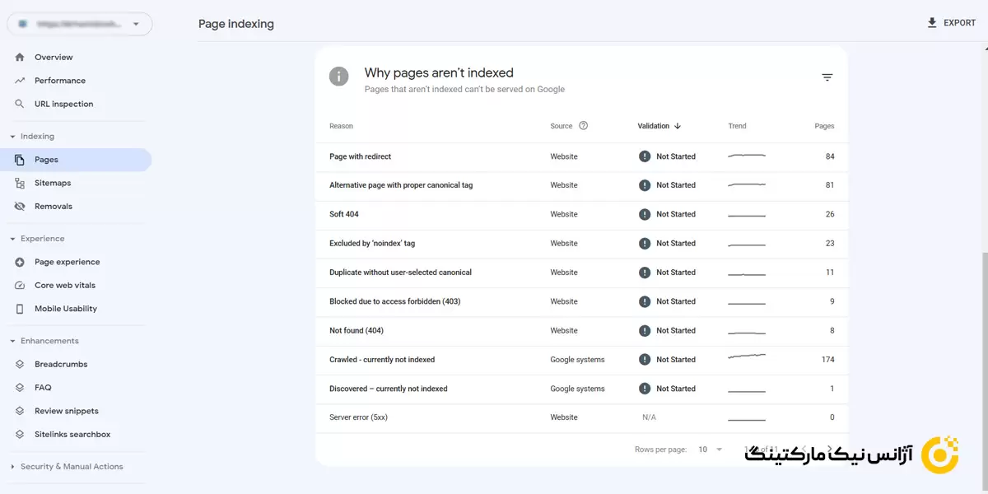Click the filter icon in table header
This screenshot has width=988, height=494.
pyautogui.click(x=827, y=77)
